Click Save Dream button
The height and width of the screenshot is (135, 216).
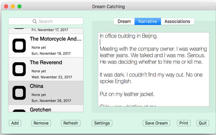click(156, 123)
